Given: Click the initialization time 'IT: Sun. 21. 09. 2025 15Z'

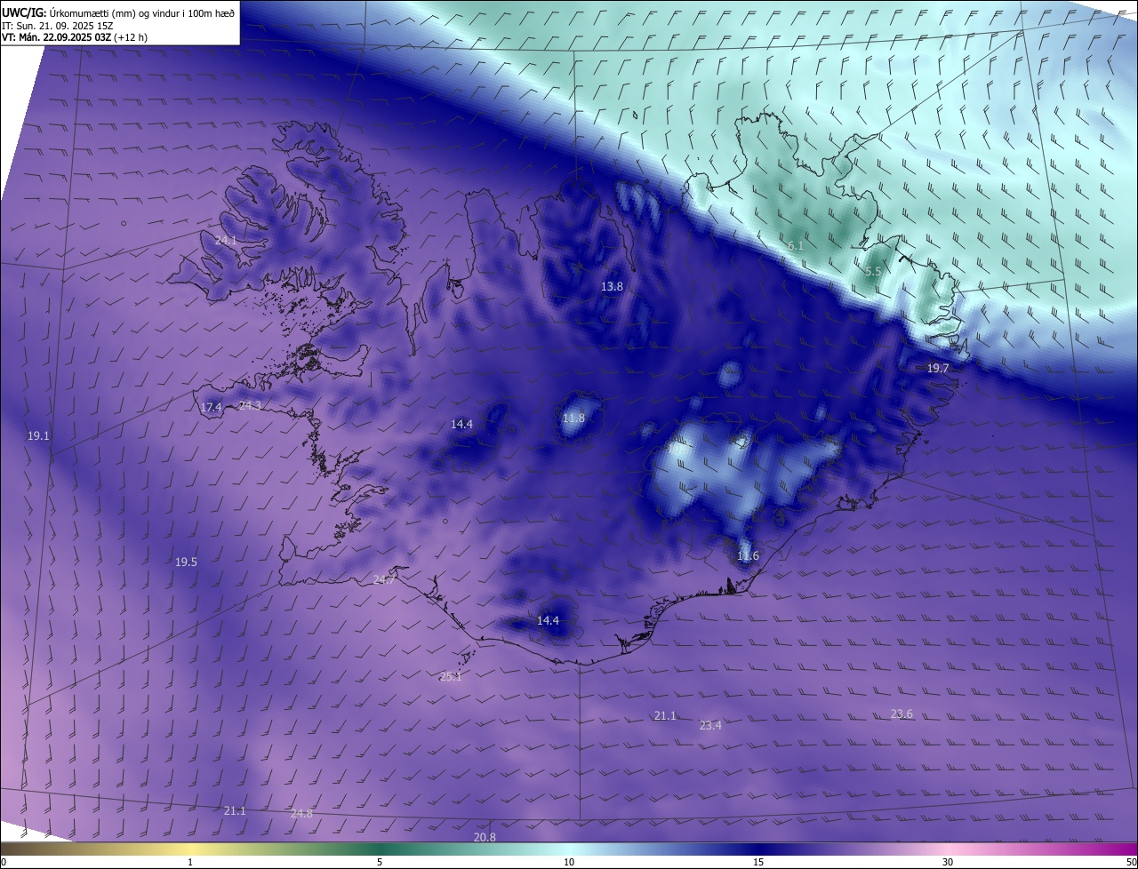Looking at the screenshot, I should point(59,26).
